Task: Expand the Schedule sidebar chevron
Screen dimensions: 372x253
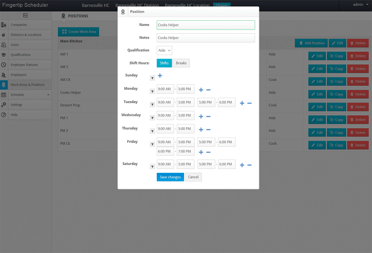Action: click(48, 95)
